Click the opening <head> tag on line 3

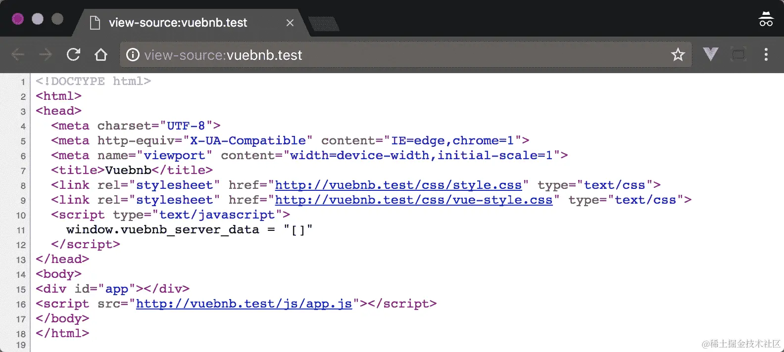pyautogui.click(x=58, y=111)
